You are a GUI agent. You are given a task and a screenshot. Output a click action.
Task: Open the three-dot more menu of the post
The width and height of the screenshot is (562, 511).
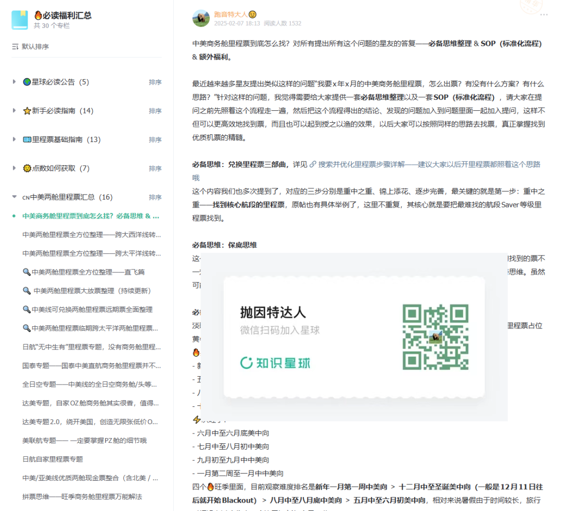pyautogui.click(x=544, y=15)
